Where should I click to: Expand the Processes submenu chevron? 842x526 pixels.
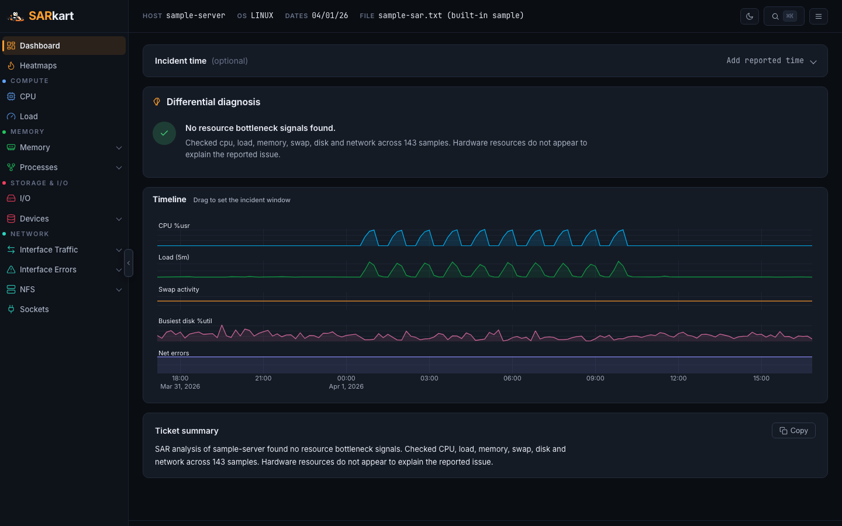(119, 168)
